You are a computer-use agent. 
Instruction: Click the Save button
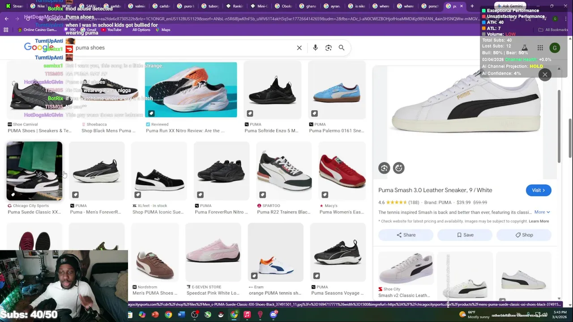pyautogui.click(x=465, y=235)
